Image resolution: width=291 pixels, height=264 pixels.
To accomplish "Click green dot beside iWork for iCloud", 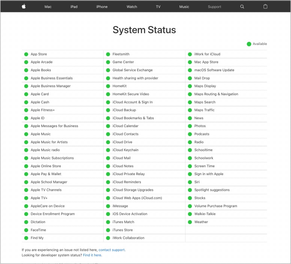I will pyautogui.click(x=190, y=54).
